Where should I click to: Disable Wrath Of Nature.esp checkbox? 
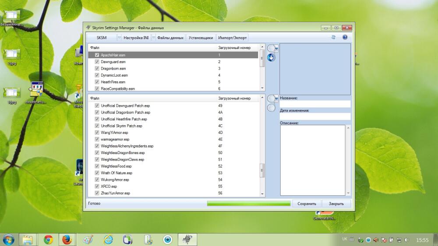[x=97, y=173]
